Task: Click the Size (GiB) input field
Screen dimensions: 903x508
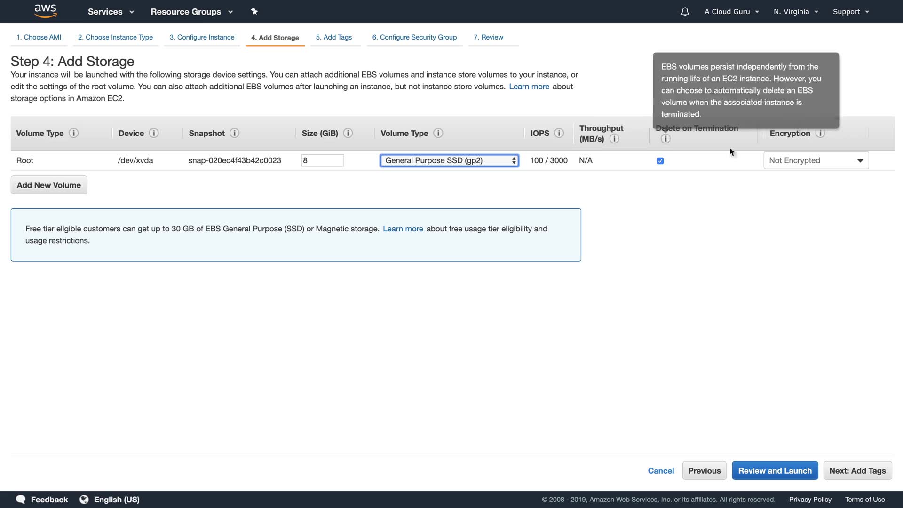Action: [x=323, y=160]
